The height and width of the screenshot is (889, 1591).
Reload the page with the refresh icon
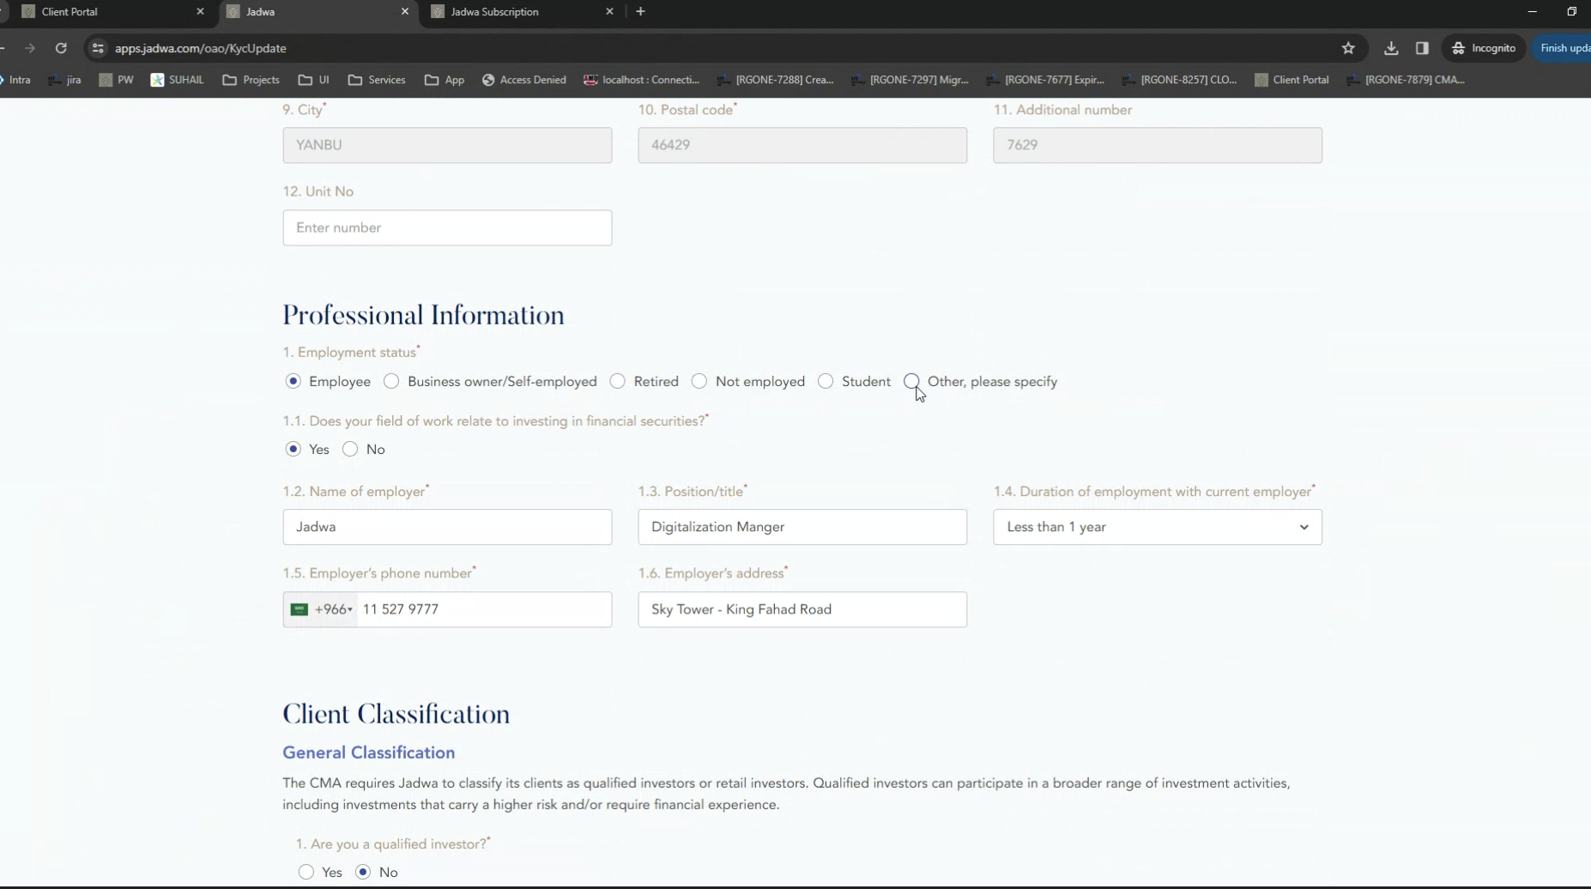(61, 48)
